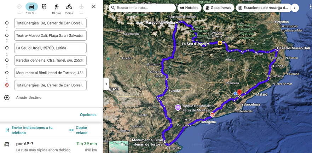This screenshot has height=153, width=312.
Task: Click the Estaciones de recarga chip
Action: click(x=264, y=8)
